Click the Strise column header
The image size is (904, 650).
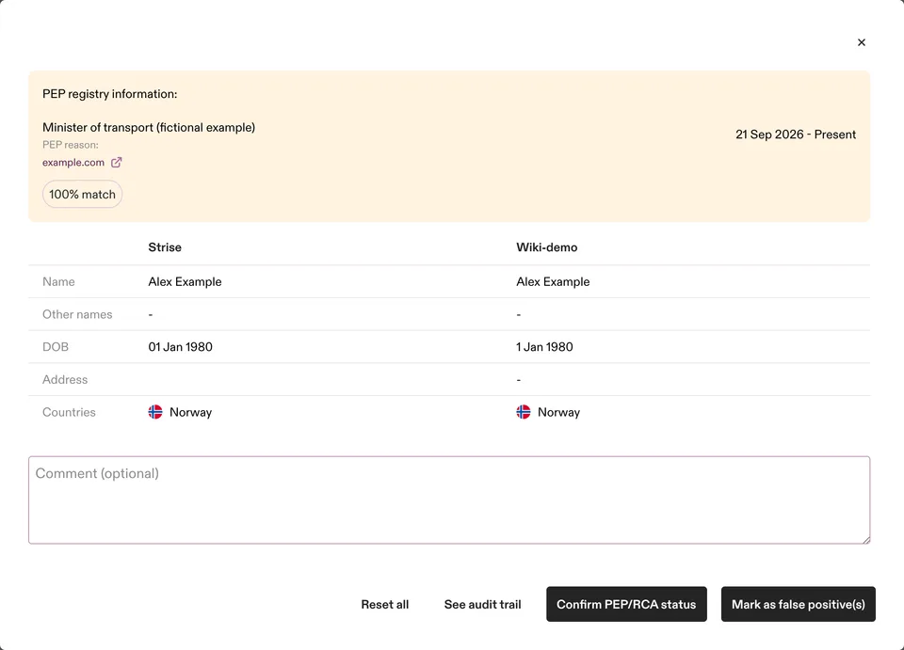point(165,247)
